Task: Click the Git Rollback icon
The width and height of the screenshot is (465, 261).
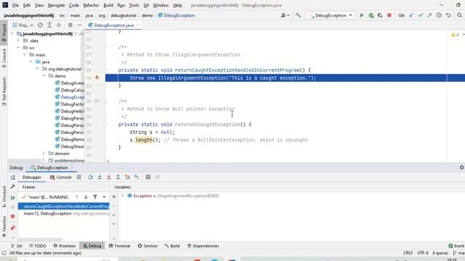Action: coord(448,15)
